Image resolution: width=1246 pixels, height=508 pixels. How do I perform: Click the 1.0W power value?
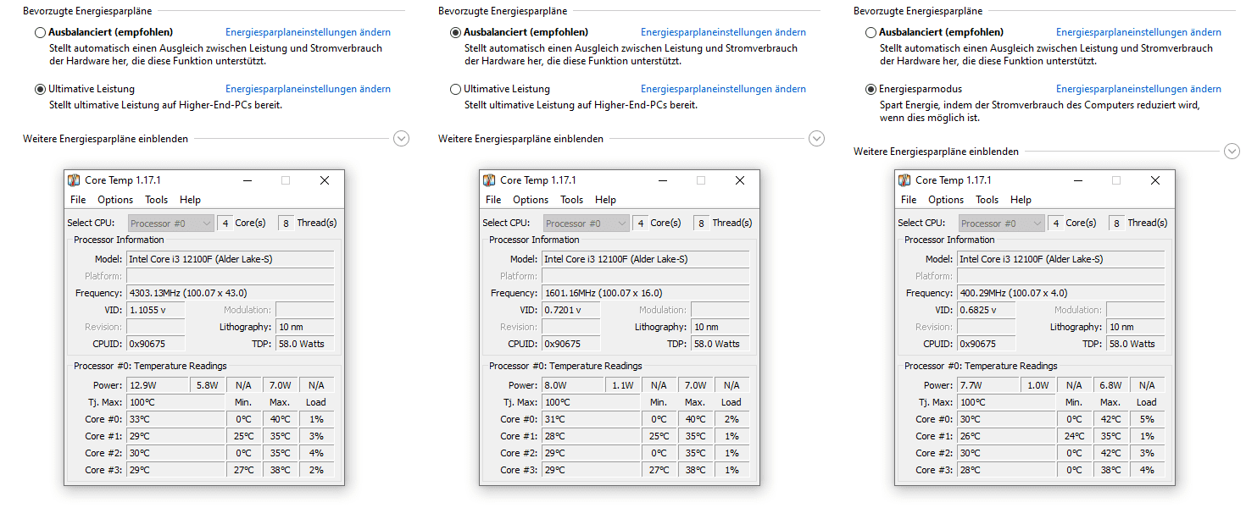tap(1038, 385)
